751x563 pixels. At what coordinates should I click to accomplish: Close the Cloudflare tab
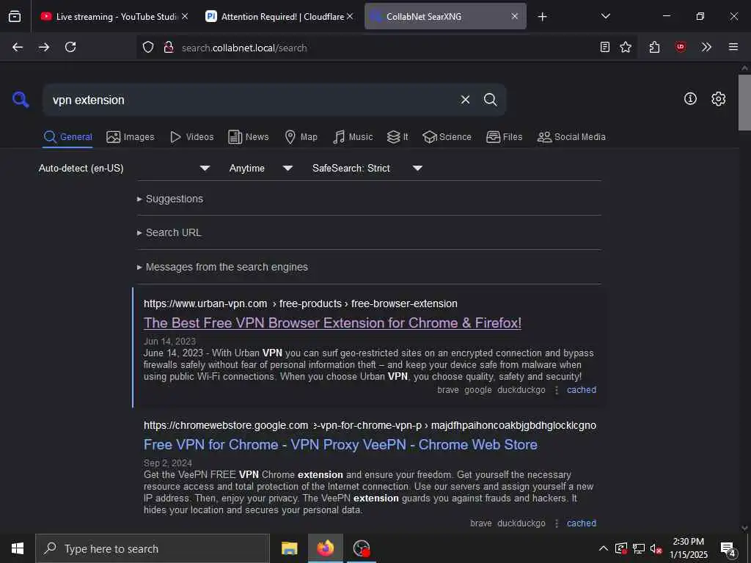(350, 16)
